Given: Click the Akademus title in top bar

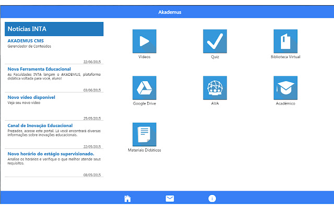Looking at the screenshot, I should 170,12.
